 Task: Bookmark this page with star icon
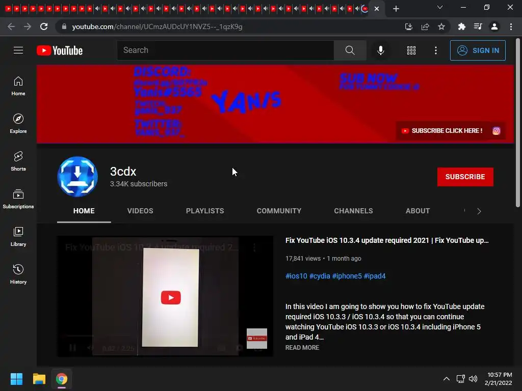coord(441,26)
